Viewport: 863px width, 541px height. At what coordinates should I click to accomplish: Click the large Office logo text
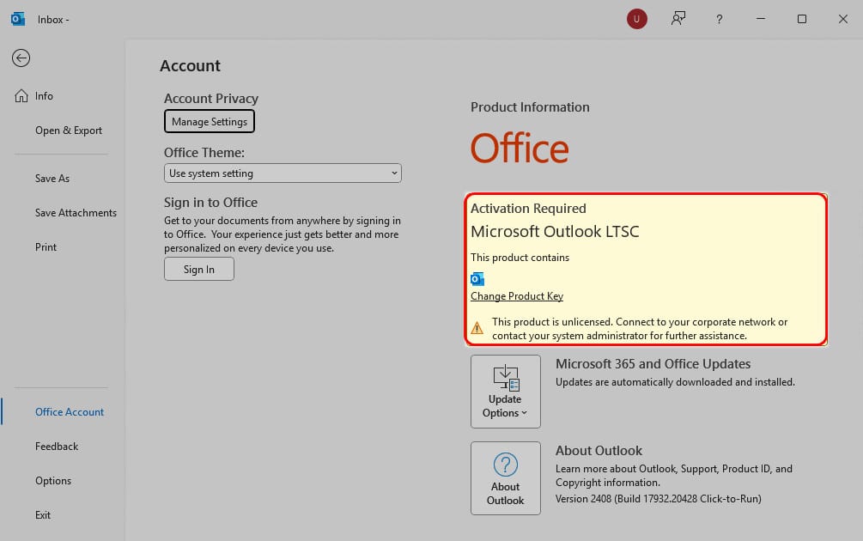(520, 149)
